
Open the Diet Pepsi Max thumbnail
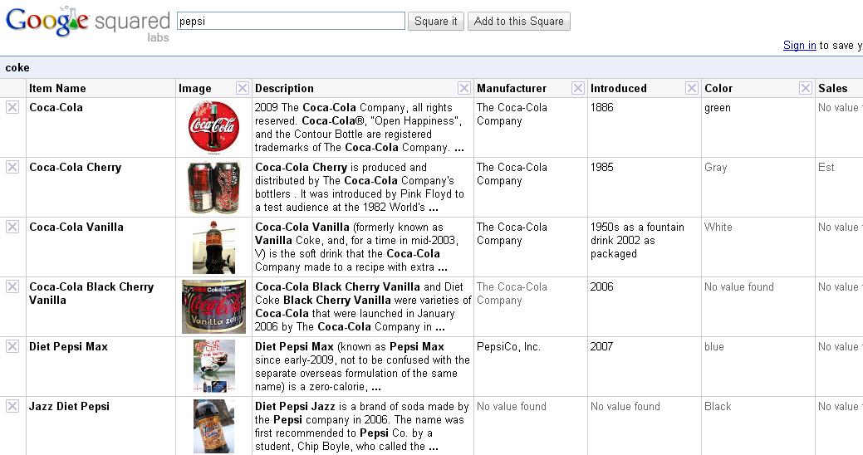213,366
